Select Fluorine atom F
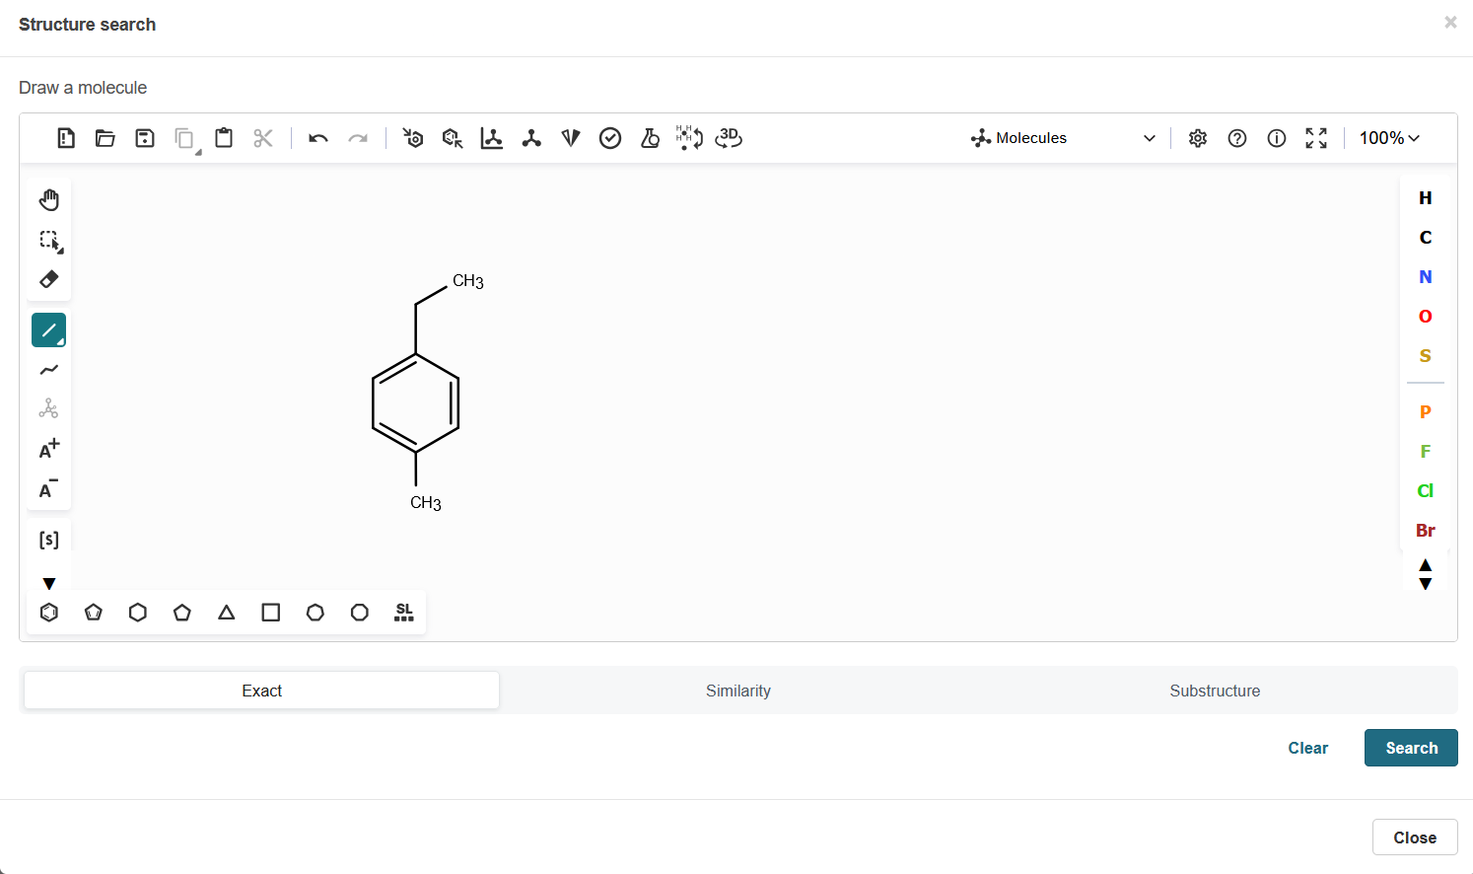The width and height of the screenshot is (1473, 874). tap(1426, 452)
